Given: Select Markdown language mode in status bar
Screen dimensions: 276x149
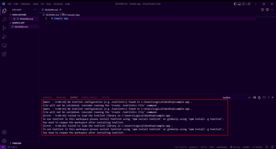Looking at the screenshot, I should (222, 147).
